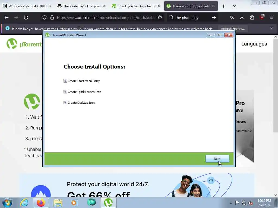Uncheck Create Quick Launch Icon option
278x208 pixels.
pos(65,92)
